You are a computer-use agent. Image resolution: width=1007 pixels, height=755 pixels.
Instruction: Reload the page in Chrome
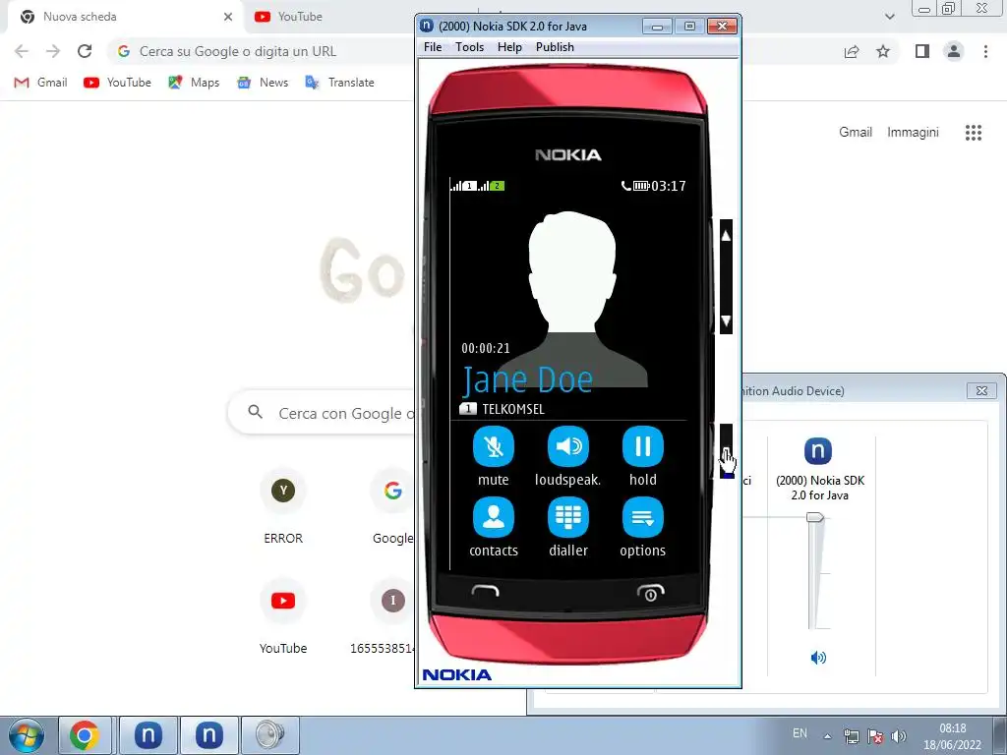click(85, 51)
